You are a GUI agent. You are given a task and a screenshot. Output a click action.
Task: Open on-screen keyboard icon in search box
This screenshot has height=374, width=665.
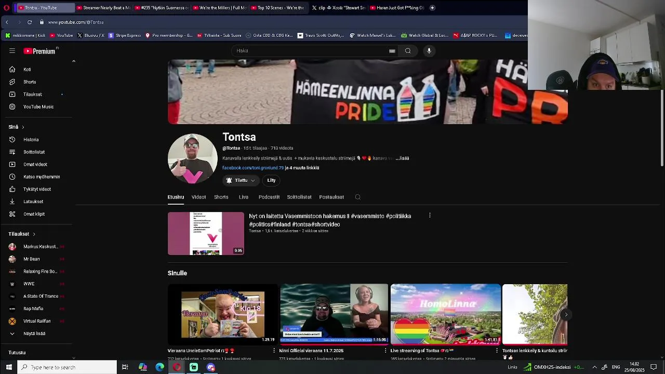tap(392, 51)
